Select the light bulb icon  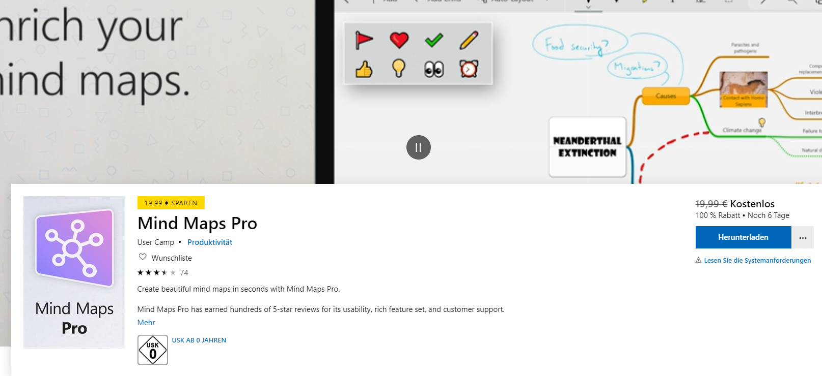399,68
